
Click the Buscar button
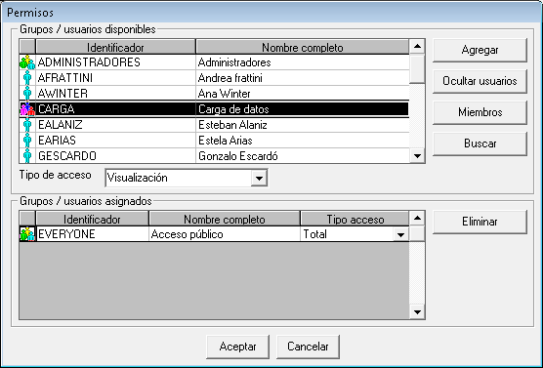point(480,143)
